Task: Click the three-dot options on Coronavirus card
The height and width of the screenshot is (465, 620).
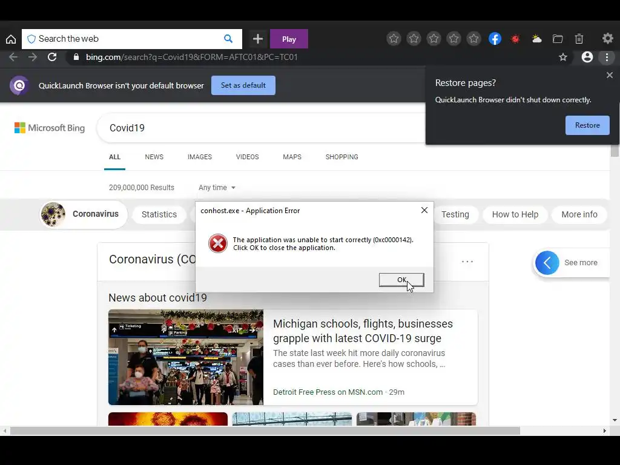Action: [x=467, y=262]
